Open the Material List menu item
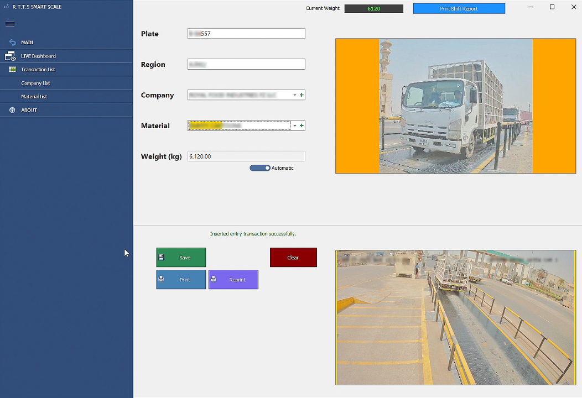Image resolution: width=582 pixels, height=398 pixels. [x=34, y=97]
